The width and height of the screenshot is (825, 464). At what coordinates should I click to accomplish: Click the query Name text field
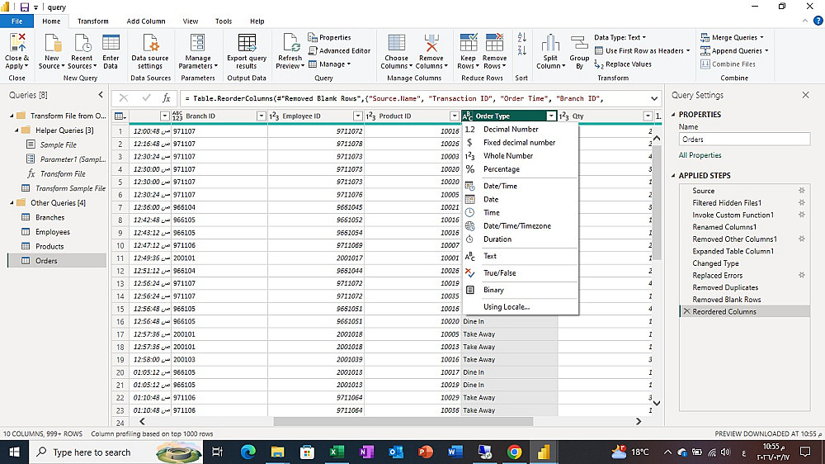(x=745, y=140)
